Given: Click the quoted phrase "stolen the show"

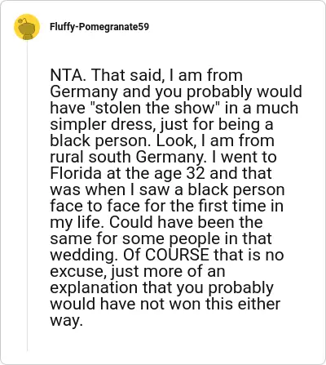Looking at the screenshot, I should tap(154, 108).
